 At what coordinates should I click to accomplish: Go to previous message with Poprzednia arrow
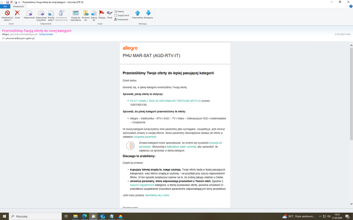(138, 13)
